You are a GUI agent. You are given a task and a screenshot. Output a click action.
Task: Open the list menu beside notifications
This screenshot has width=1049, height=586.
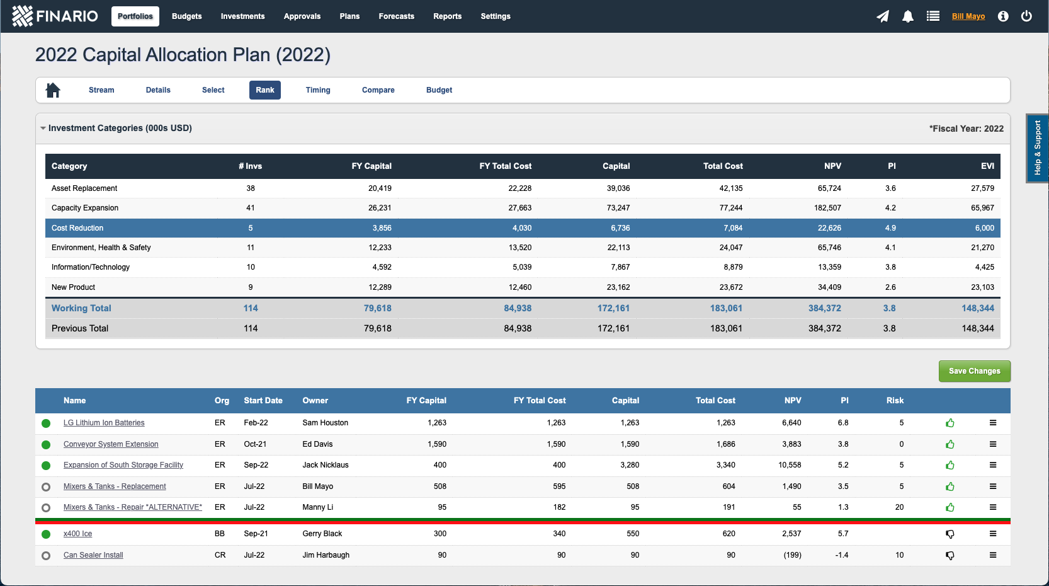click(933, 16)
